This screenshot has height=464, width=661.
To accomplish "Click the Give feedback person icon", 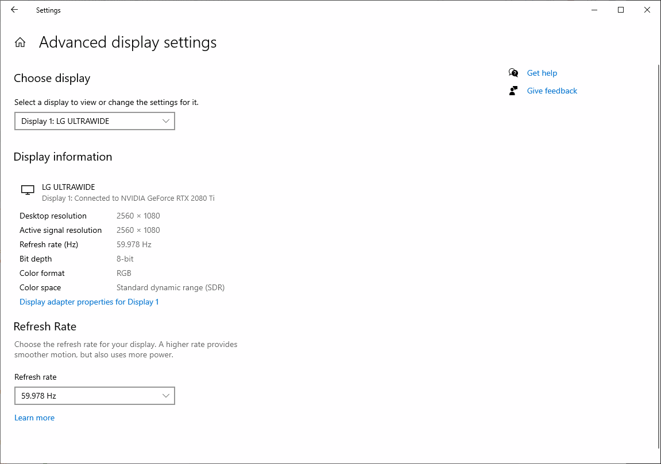I will coord(513,91).
